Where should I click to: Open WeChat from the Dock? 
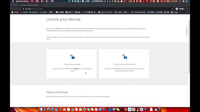click(x=118, y=109)
